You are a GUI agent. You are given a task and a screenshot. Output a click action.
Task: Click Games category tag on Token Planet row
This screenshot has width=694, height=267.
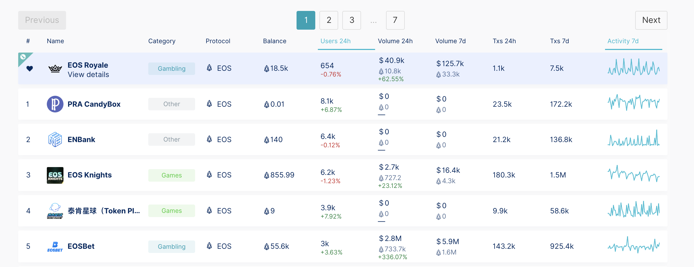[x=171, y=211]
